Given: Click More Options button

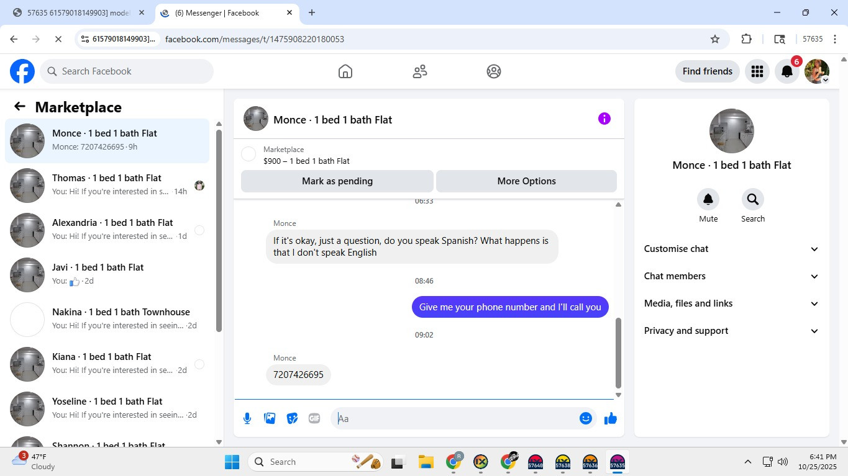Looking at the screenshot, I should pos(526,181).
